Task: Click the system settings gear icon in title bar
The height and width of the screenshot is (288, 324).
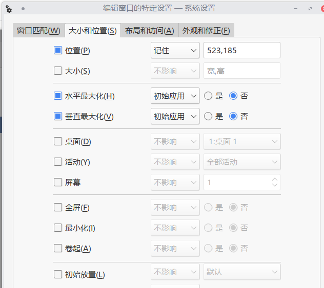Action: 9,9
